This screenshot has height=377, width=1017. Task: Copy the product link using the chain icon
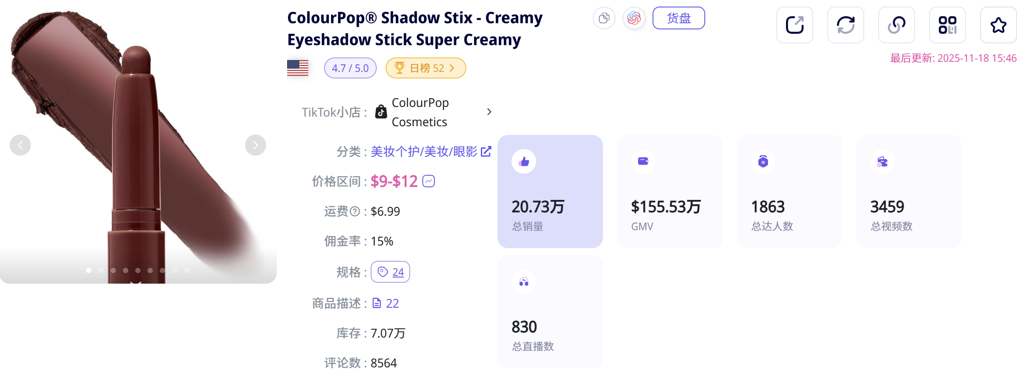tap(897, 25)
